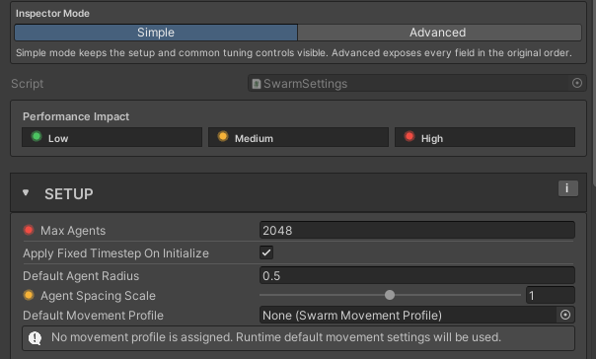Click the Apply Fixed Timestep On Initialize label
Viewport: 596px width, 359px height.
coord(115,253)
